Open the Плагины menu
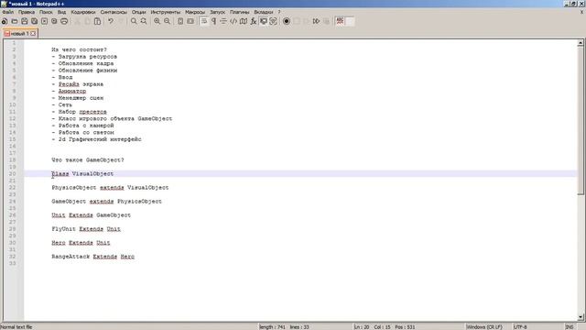This screenshot has width=586, height=330. click(x=239, y=12)
